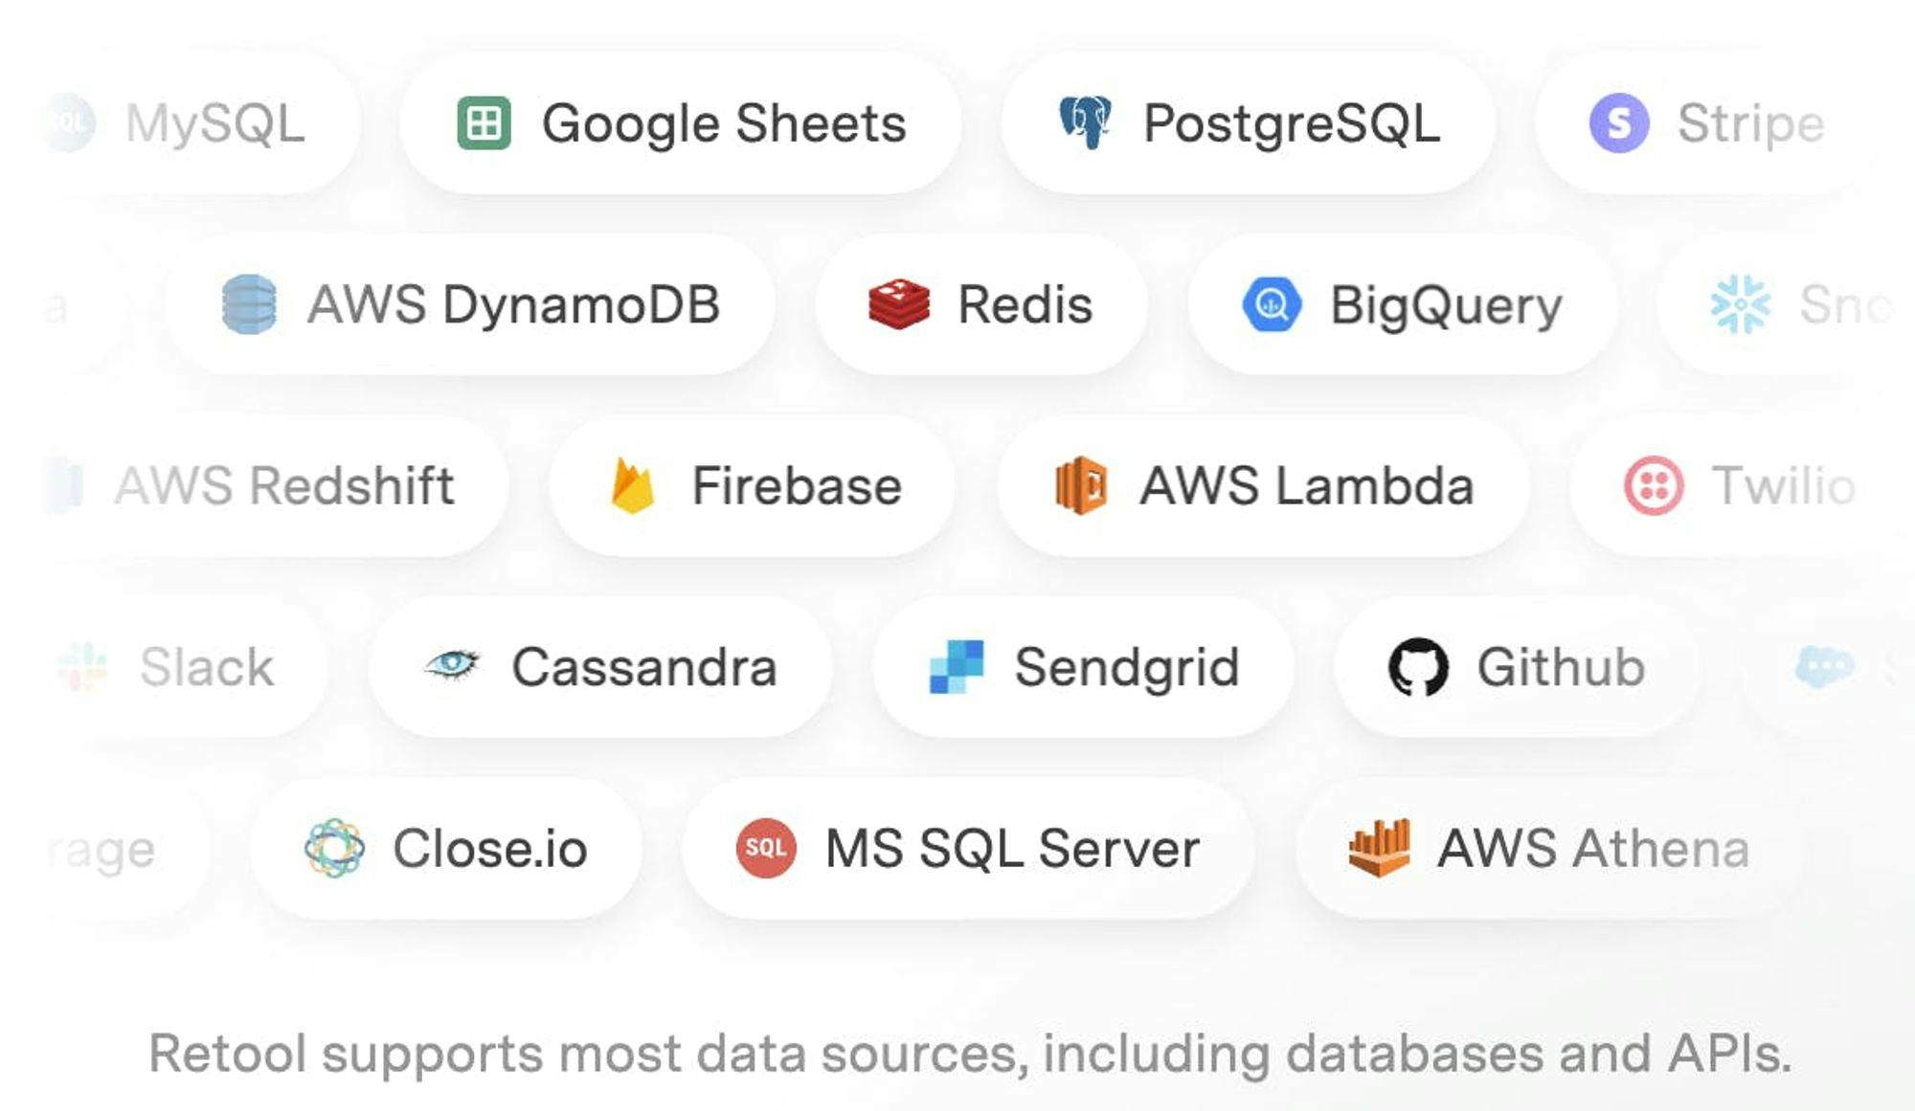Select the Stripe data source pill
This screenshot has width=1915, height=1111.
[x=1704, y=123]
